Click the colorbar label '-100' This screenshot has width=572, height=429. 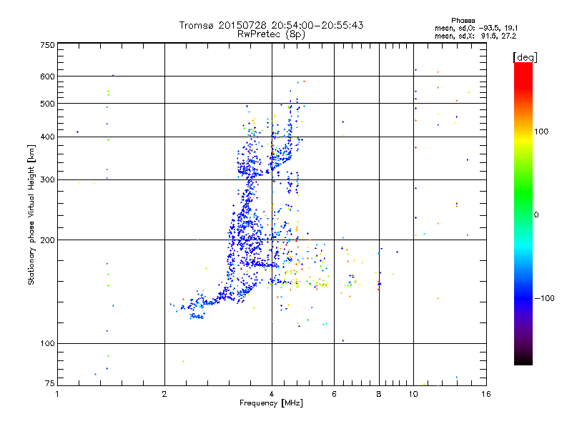(x=545, y=298)
